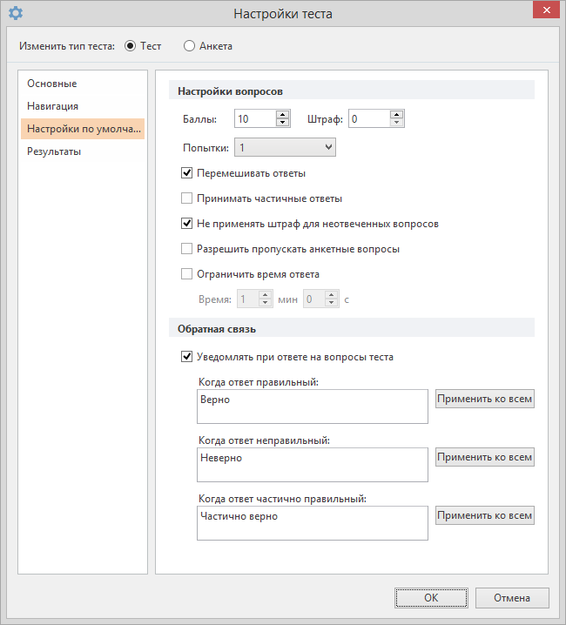
Task: Open the Результаты section
Action: 54,151
